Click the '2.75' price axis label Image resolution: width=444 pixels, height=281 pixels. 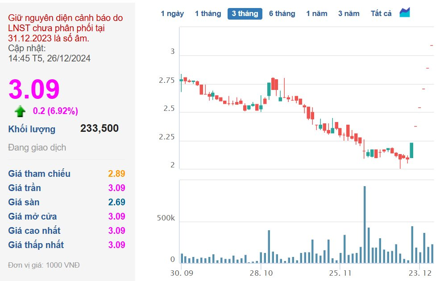pos(166,81)
